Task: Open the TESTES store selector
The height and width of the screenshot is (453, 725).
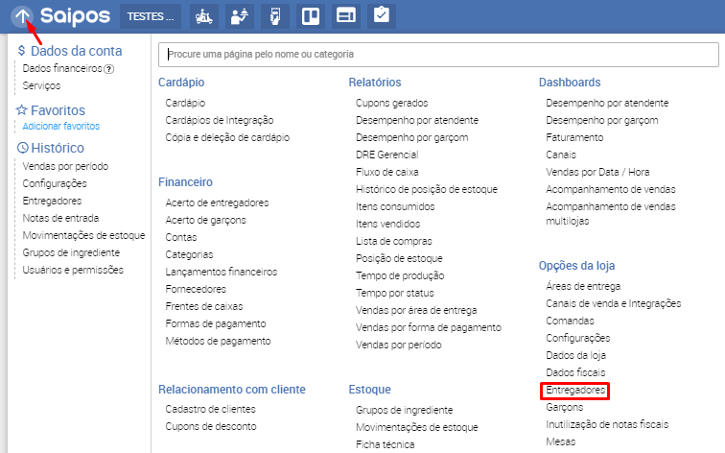Action: coord(152,16)
